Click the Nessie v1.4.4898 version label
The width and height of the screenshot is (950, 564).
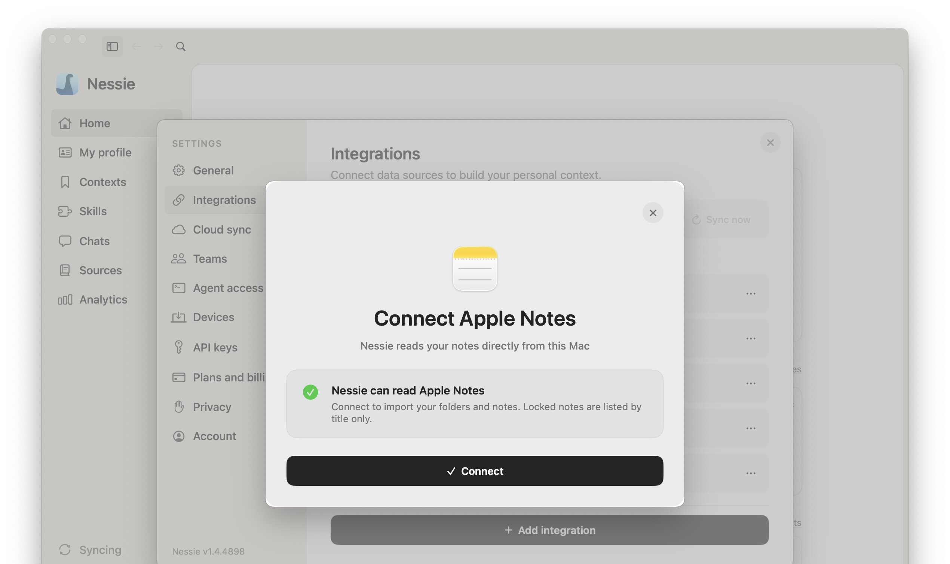208,551
